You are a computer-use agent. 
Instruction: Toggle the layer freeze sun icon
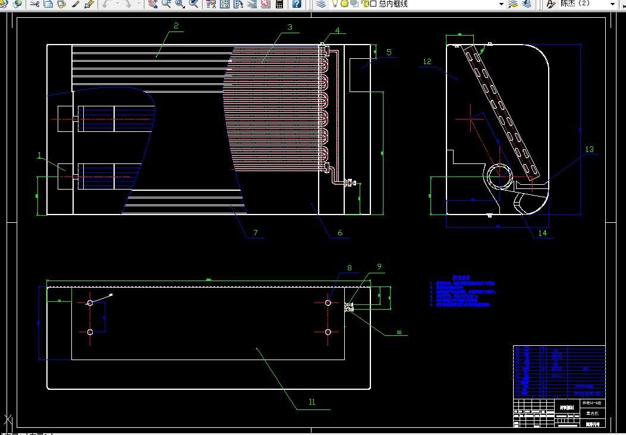[344, 4]
